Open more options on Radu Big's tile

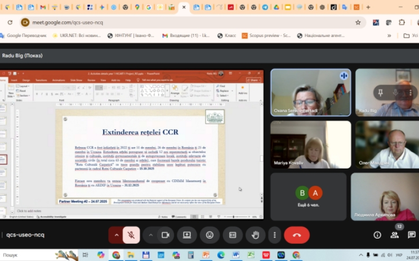click(410, 92)
